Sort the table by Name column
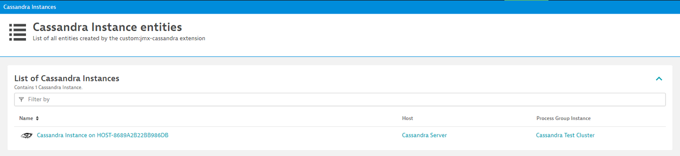Viewport: 680px width, 156px height. tap(29, 118)
